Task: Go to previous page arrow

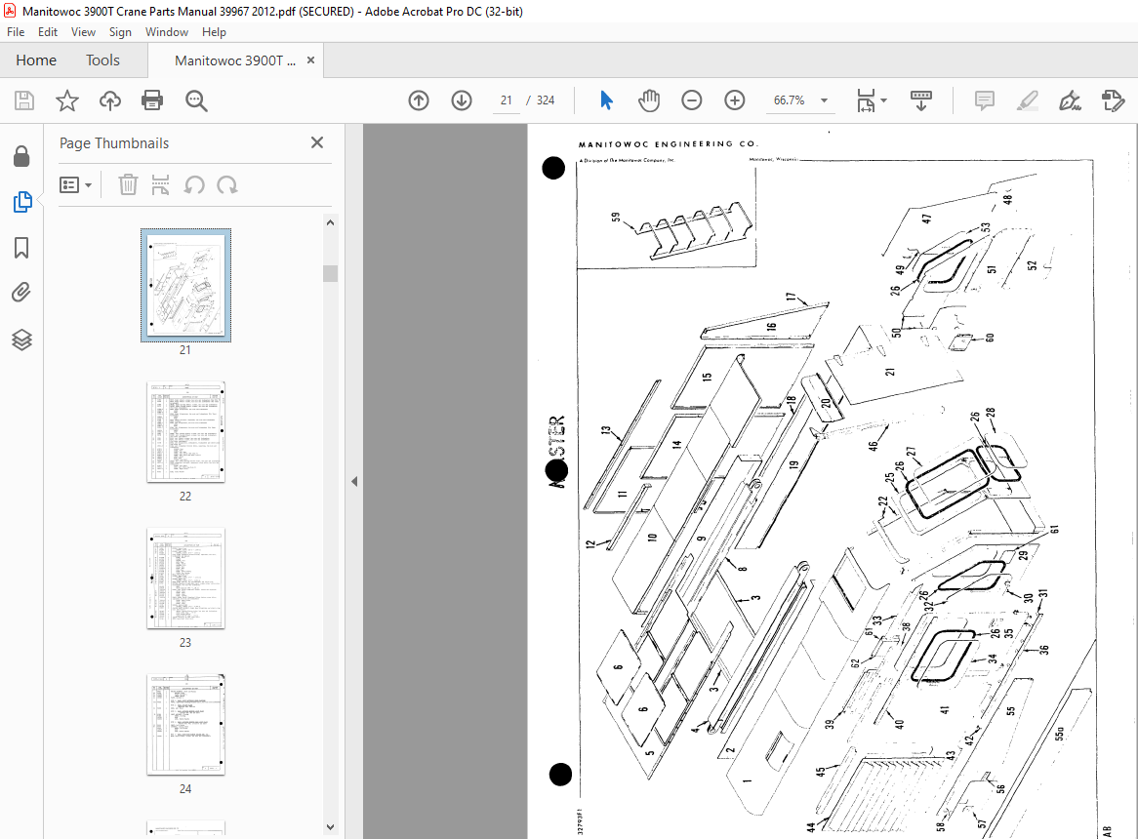Action: 419,100
